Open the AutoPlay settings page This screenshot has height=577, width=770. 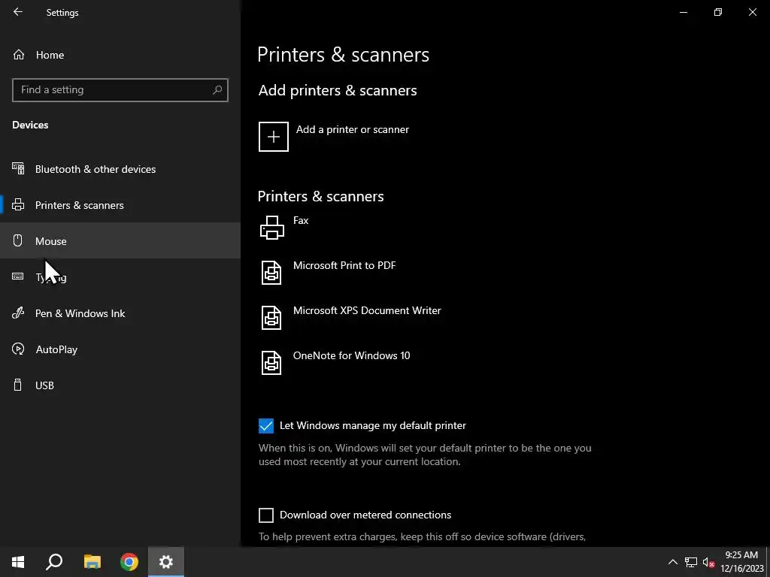pyautogui.click(x=120, y=349)
